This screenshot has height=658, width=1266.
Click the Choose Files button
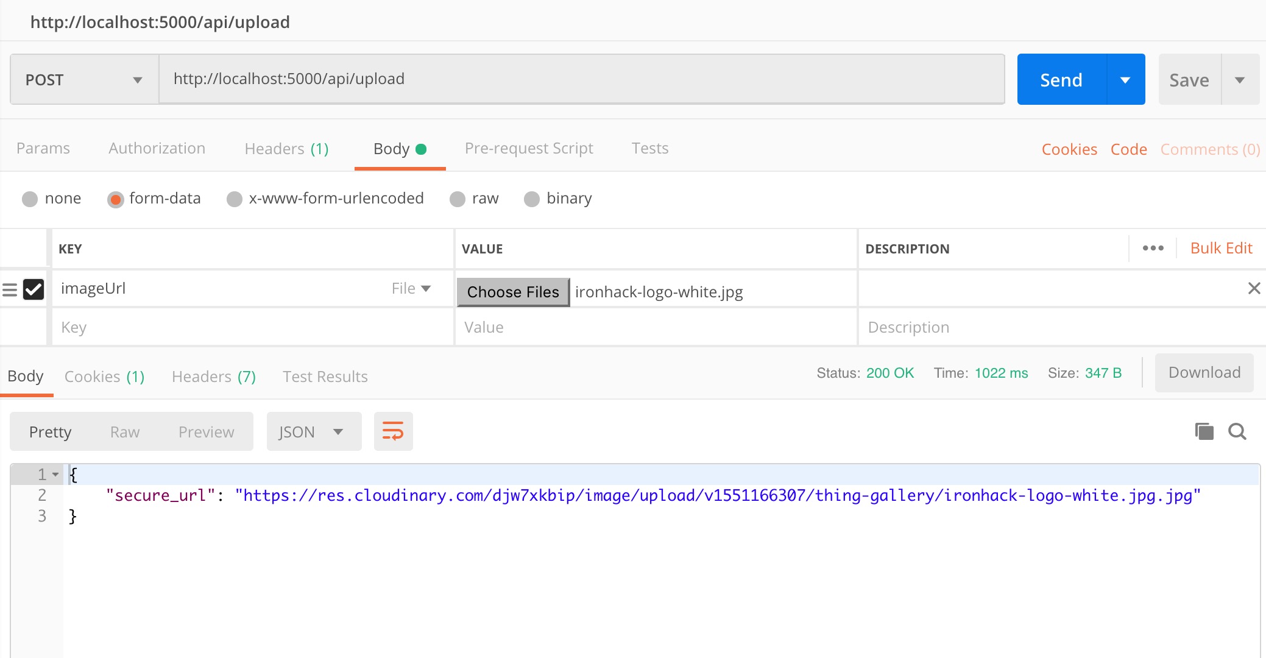pyautogui.click(x=513, y=292)
